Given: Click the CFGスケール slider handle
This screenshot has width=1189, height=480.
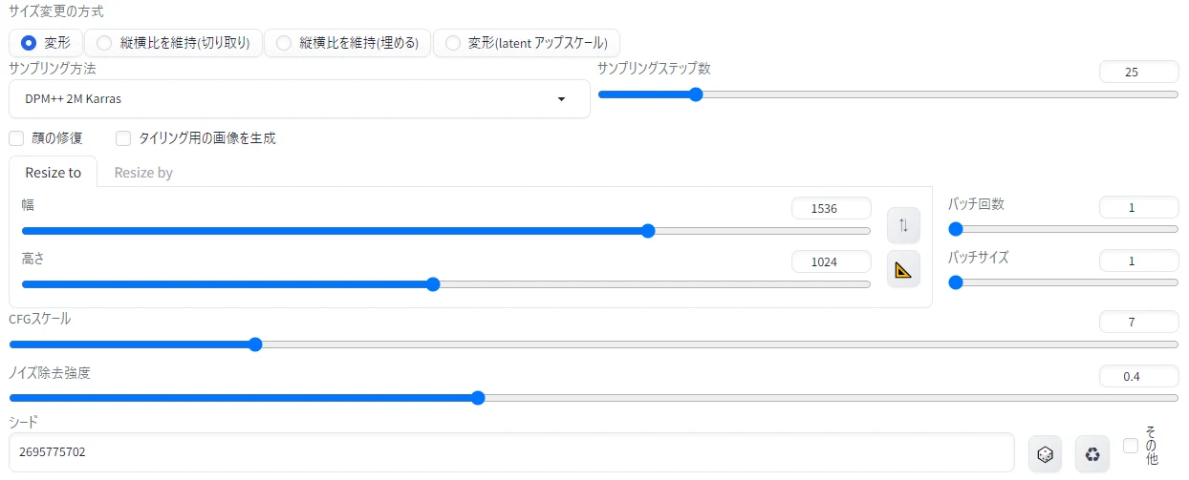Looking at the screenshot, I should pyautogui.click(x=255, y=344).
